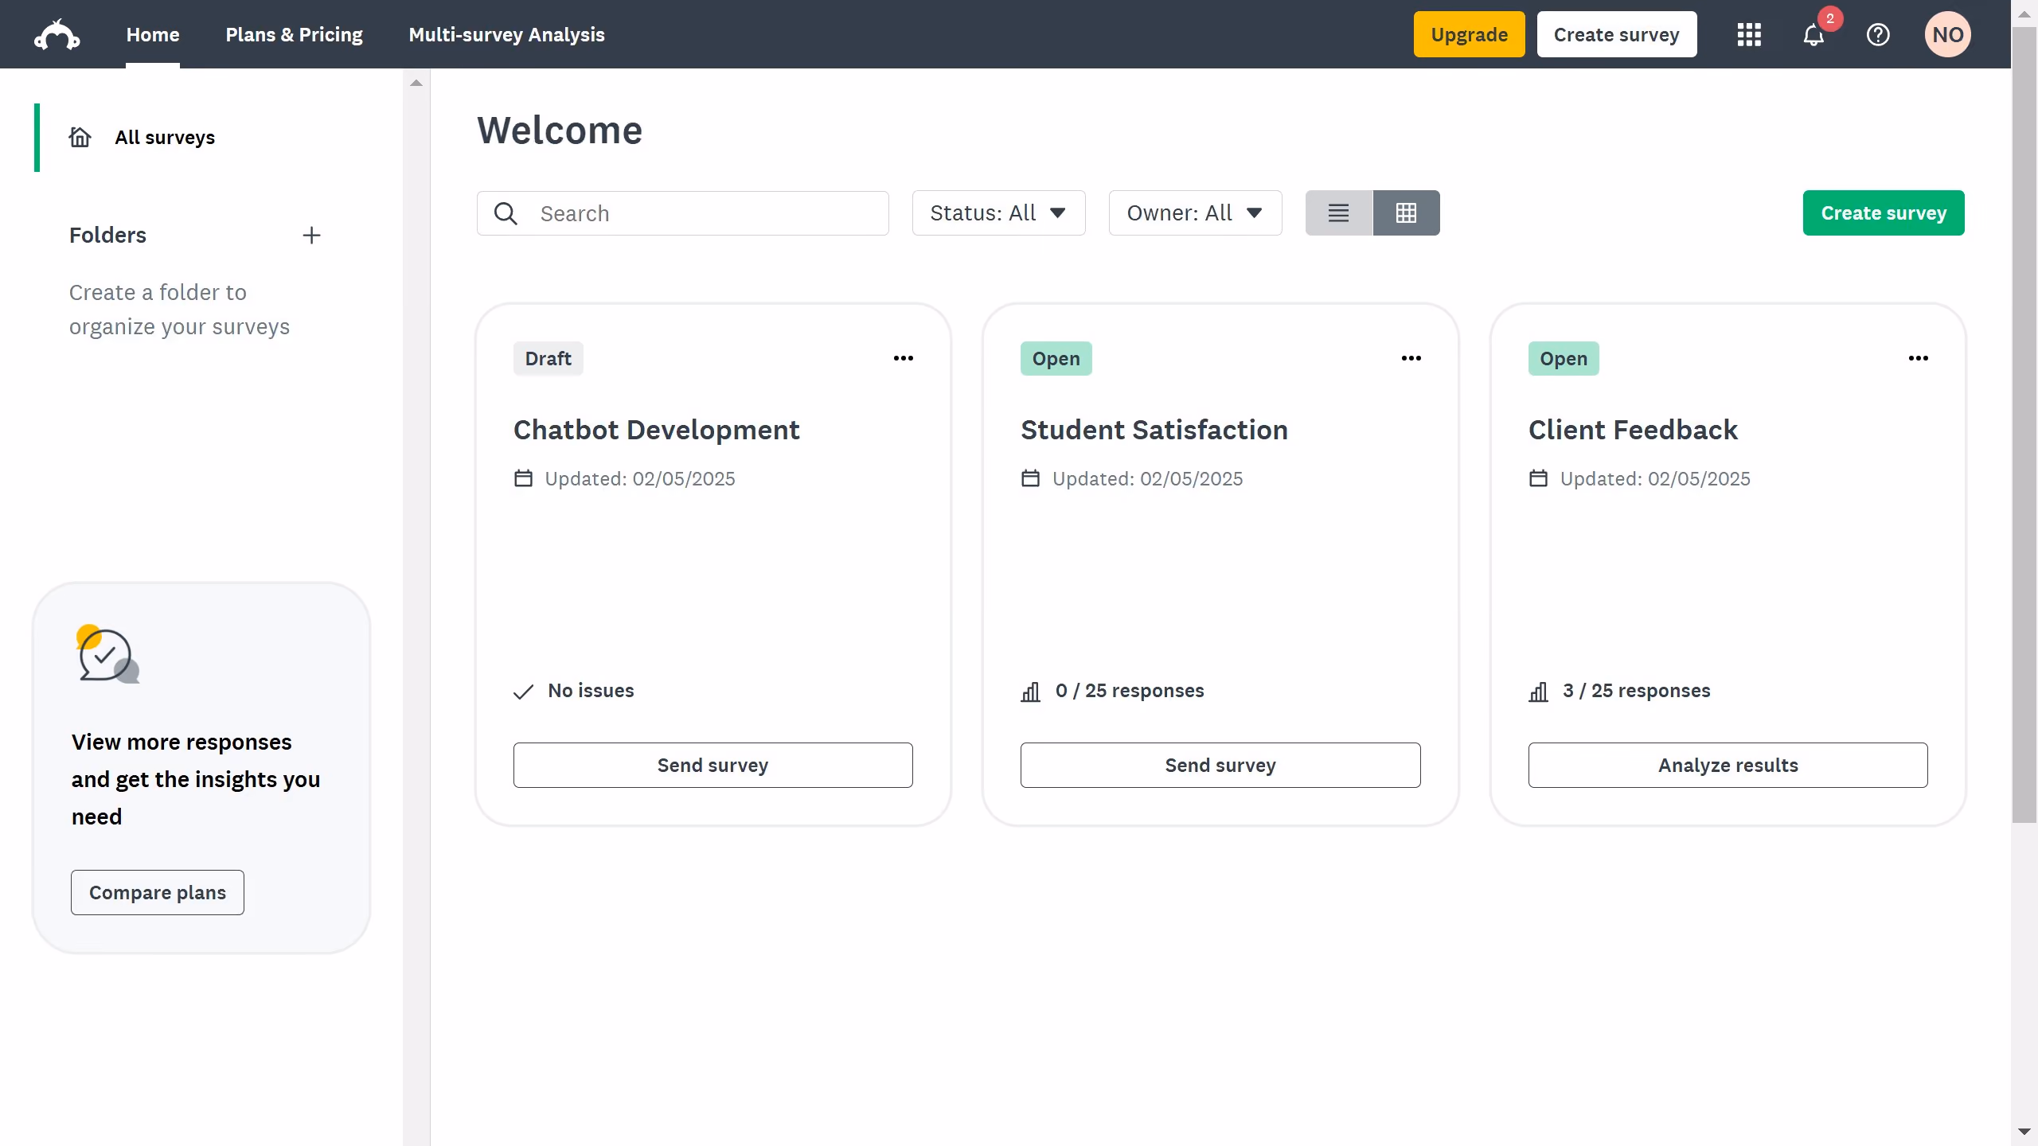This screenshot has width=2038, height=1146.
Task: Click the yellow Upgrade button
Action: (1469, 34)
